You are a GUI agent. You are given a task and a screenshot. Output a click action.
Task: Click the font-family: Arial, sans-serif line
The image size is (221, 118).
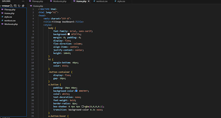(73, 31)
